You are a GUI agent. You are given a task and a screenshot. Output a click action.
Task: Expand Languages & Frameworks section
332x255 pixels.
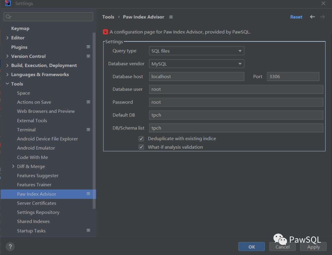pyautogui.click(x=7, y=74)
